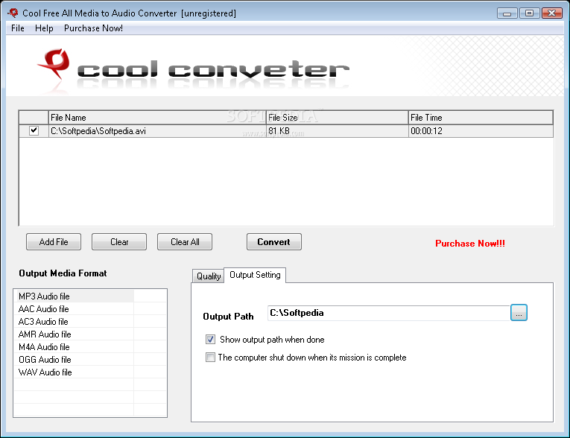Open the Purchase Now! menu
The width and height of the screenshot is (570, 438).
click(x=93, y=28)
